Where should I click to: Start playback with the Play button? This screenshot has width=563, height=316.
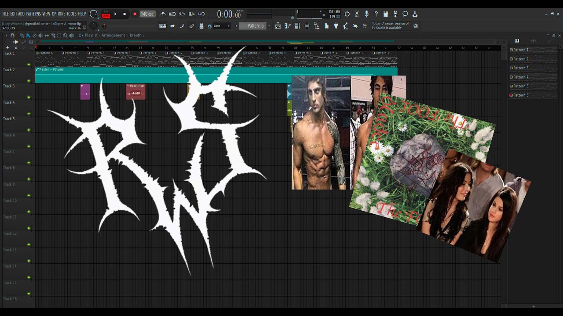pos(115,14)
